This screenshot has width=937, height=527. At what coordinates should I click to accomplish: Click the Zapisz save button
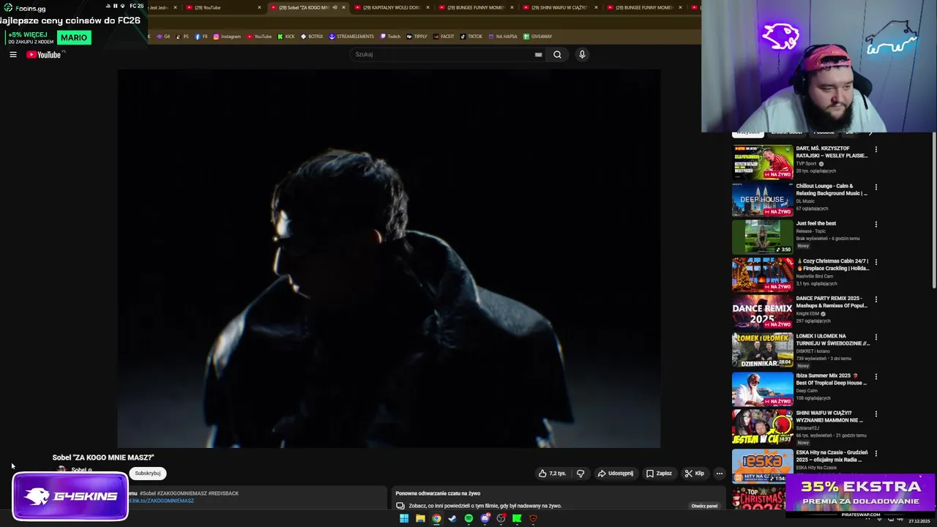pos(659,473)
